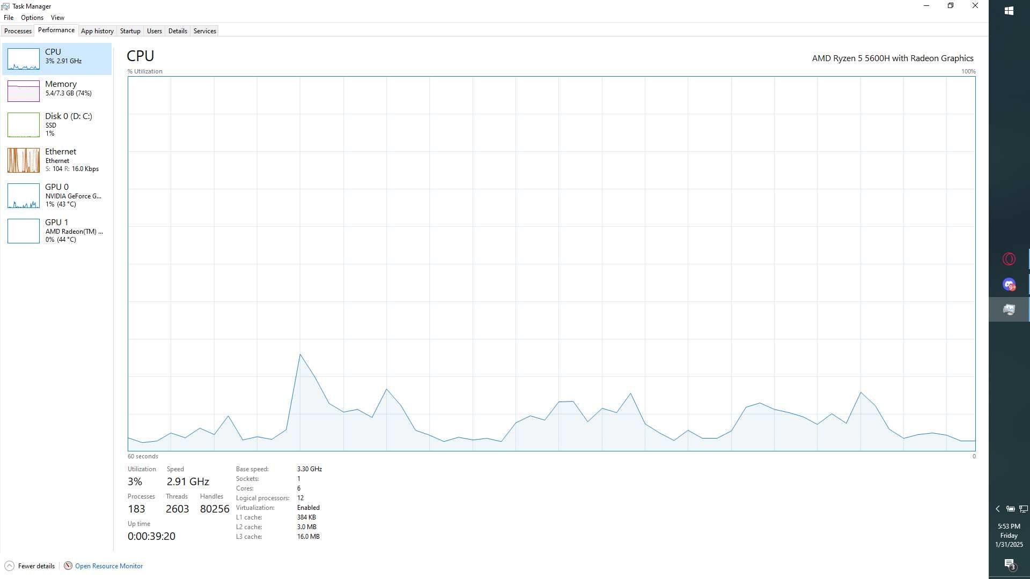This screenshot has width=1030, height=579.
Task: Click the Resource Monitor gauge icon
Action: [x=68, y=566]
